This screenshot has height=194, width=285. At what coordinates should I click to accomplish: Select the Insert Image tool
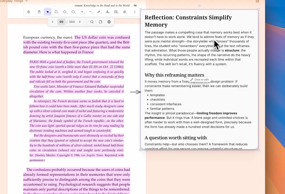[116, 12]
